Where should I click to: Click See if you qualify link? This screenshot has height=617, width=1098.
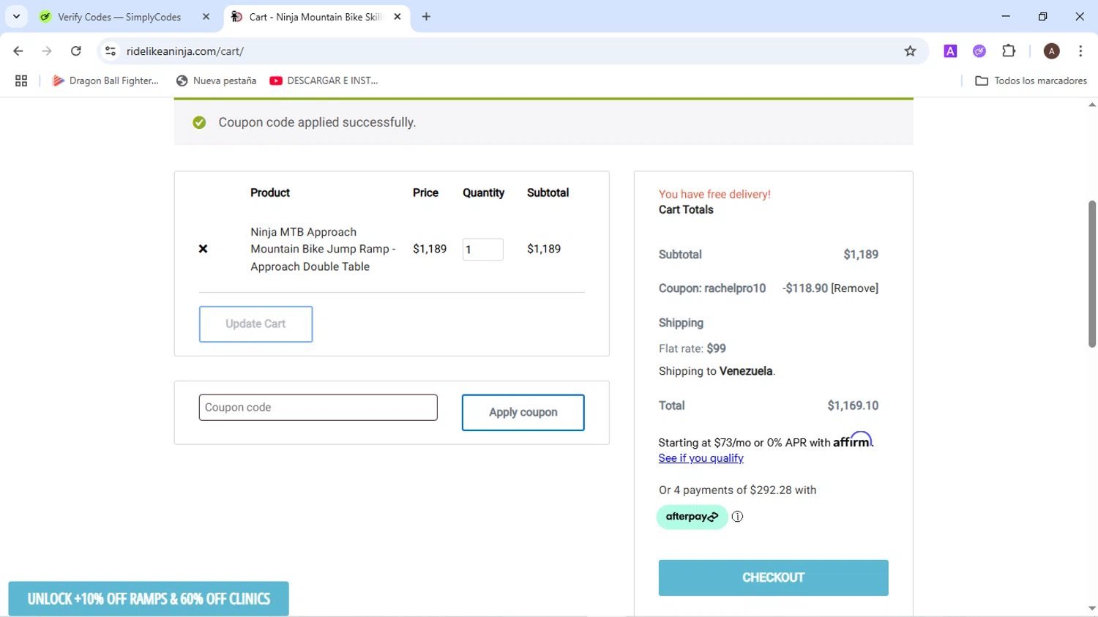pyautogui.click(x=701, y=458)
